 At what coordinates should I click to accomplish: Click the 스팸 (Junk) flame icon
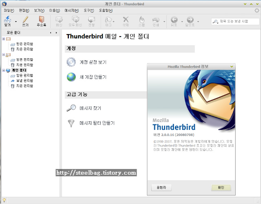[x=142, y=20]
